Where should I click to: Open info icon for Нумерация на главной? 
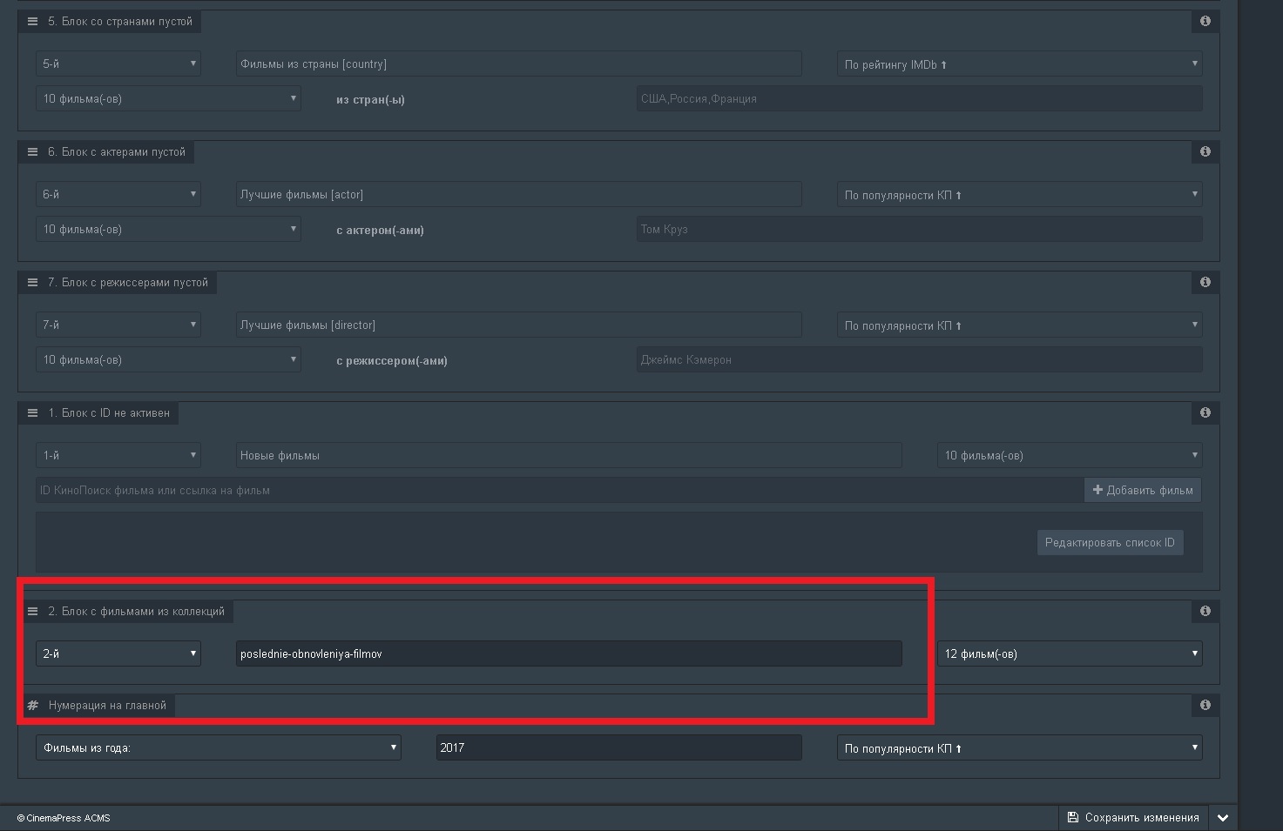coord(1205,705)
